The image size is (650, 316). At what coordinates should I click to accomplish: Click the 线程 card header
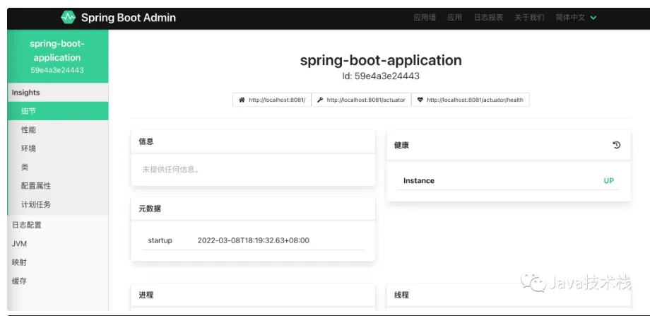tap(509, 295)
